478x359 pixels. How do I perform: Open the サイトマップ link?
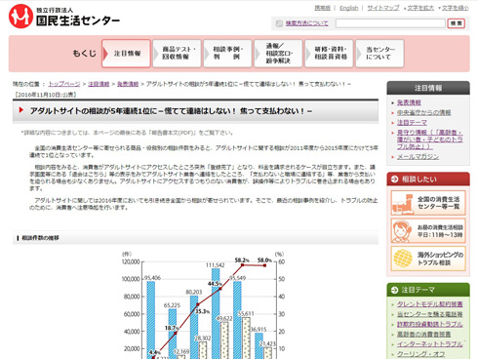[x=383, y=8]
